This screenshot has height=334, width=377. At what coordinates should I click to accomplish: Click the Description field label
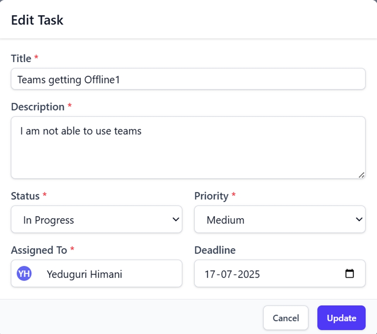click(x=38, y=107)
